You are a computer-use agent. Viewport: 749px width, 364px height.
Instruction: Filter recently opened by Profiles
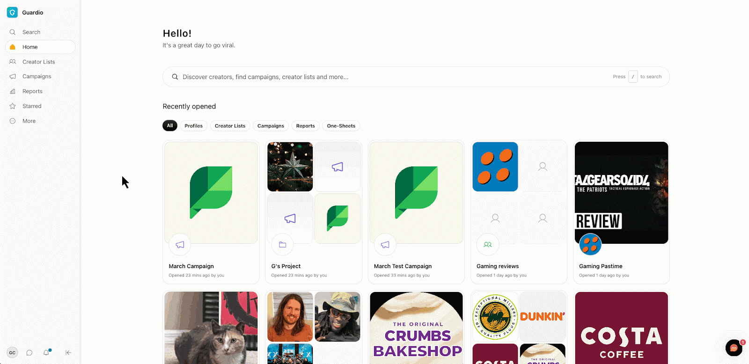click(193, 126)
